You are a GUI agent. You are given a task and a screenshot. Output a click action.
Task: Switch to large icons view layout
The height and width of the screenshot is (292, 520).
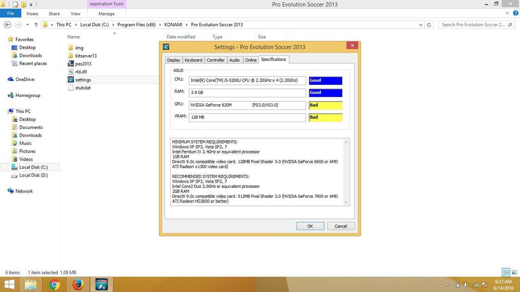(514, 273)
